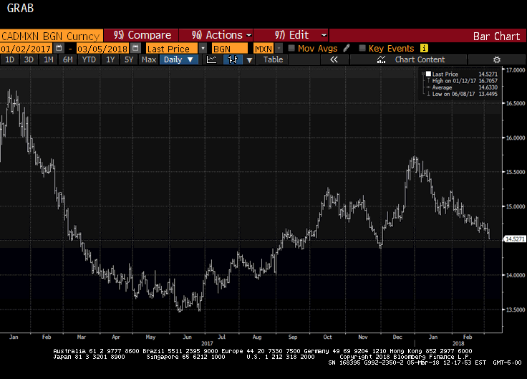Screen dimensions: 527x379
Task: Select the bar chart style icon
Action: click(233, 60)
